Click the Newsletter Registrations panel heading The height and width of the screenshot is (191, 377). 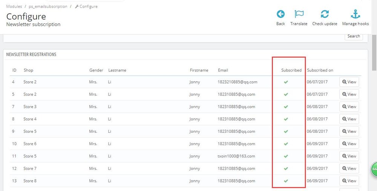pos(31,55)
